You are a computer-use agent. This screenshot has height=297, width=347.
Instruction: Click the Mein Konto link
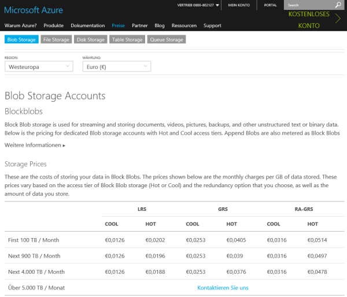coord(239,5)
